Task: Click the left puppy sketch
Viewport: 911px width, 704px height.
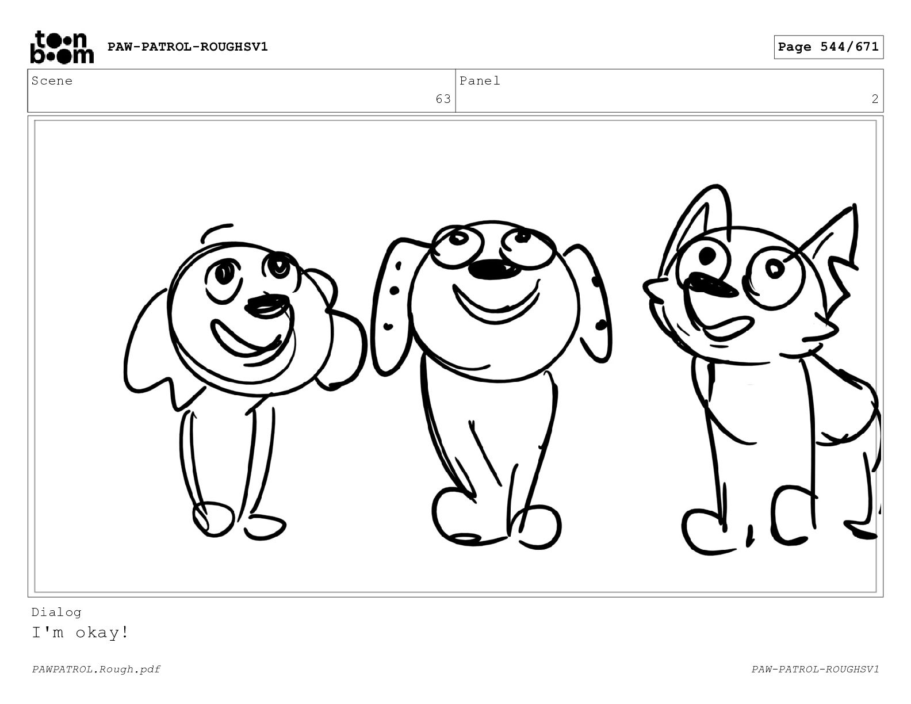Action: tap(244, 381)
